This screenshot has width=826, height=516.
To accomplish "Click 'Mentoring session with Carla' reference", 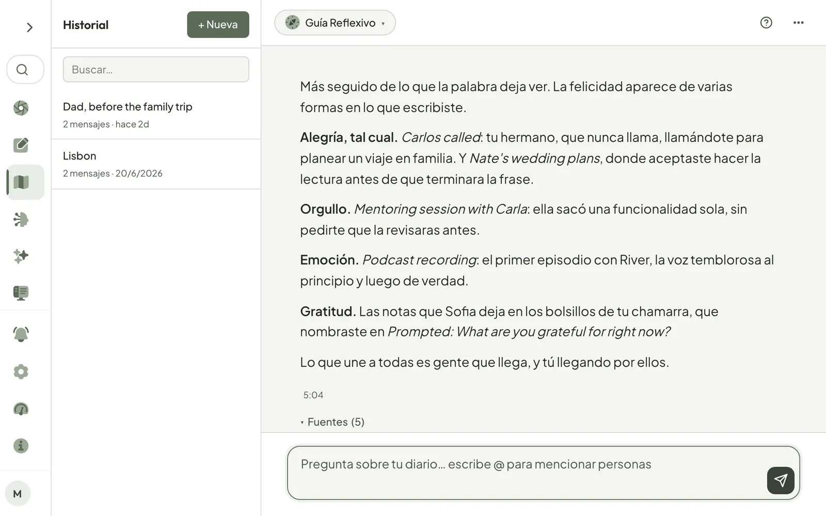I will pyautogui.click(x=440, y=209).
